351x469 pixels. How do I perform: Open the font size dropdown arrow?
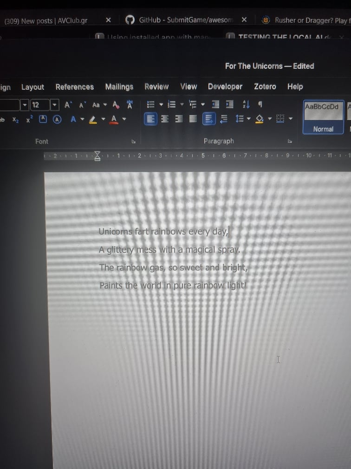[x=54, y=105]
